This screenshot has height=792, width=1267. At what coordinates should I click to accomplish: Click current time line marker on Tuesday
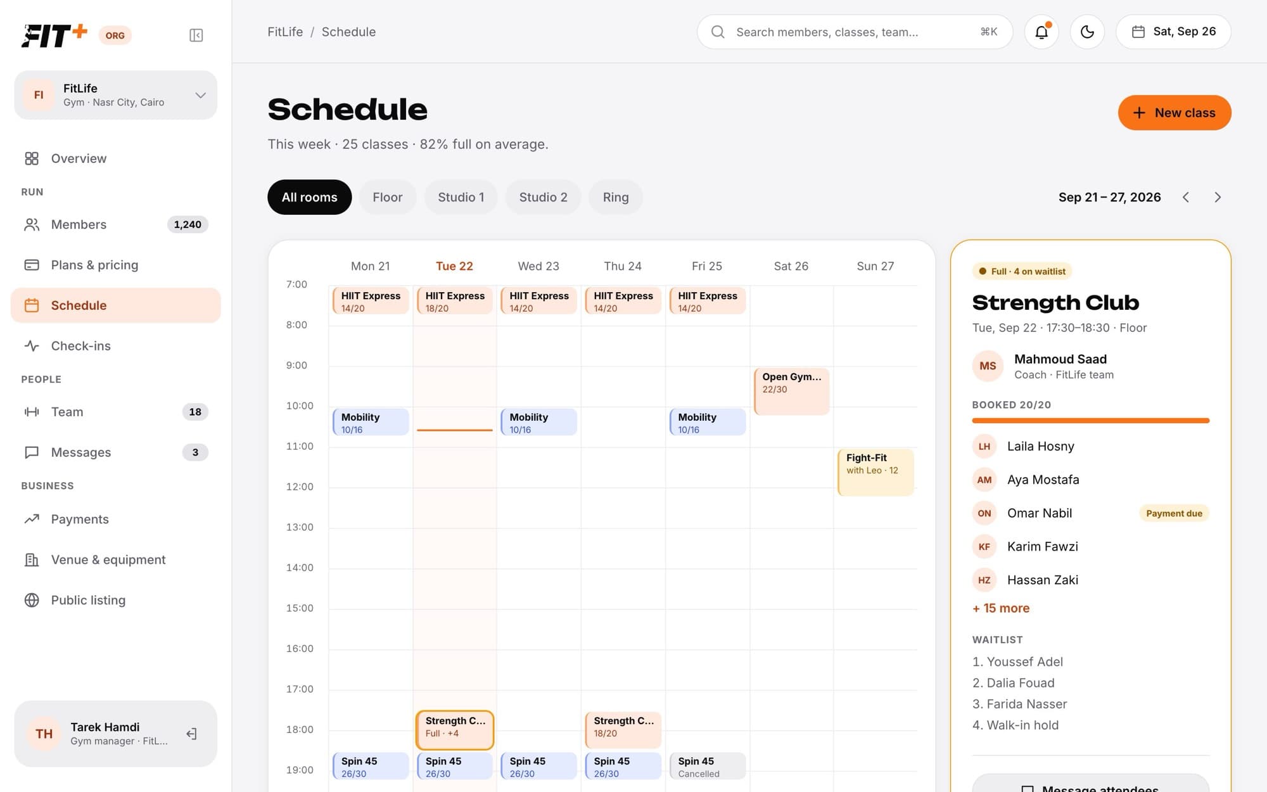[x=454, y=430]
